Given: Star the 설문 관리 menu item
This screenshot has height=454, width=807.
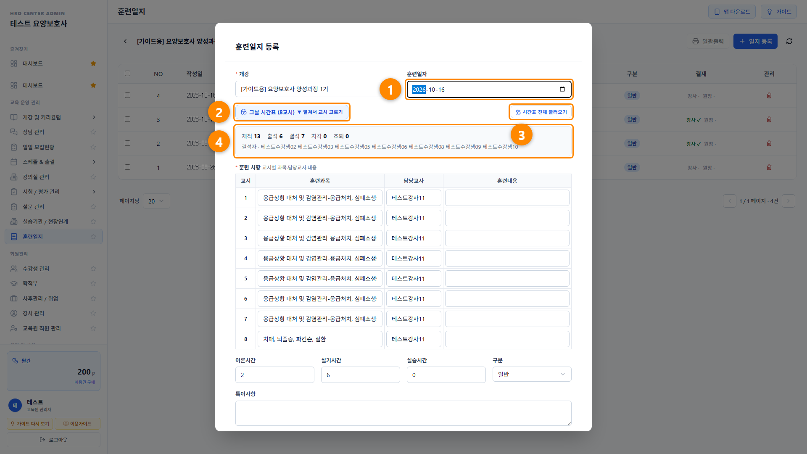Looking at the screenshot, I should [x=93, y=207].
